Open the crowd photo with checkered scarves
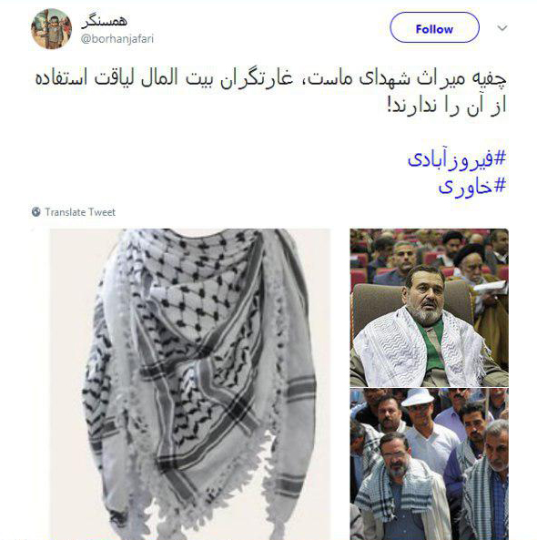The image size is (537, 540). click(x=429, y=464)
